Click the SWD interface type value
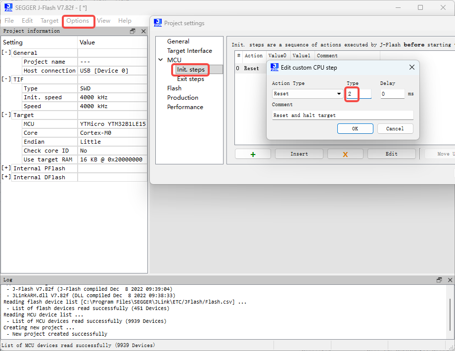 click(x=85, y=88)
